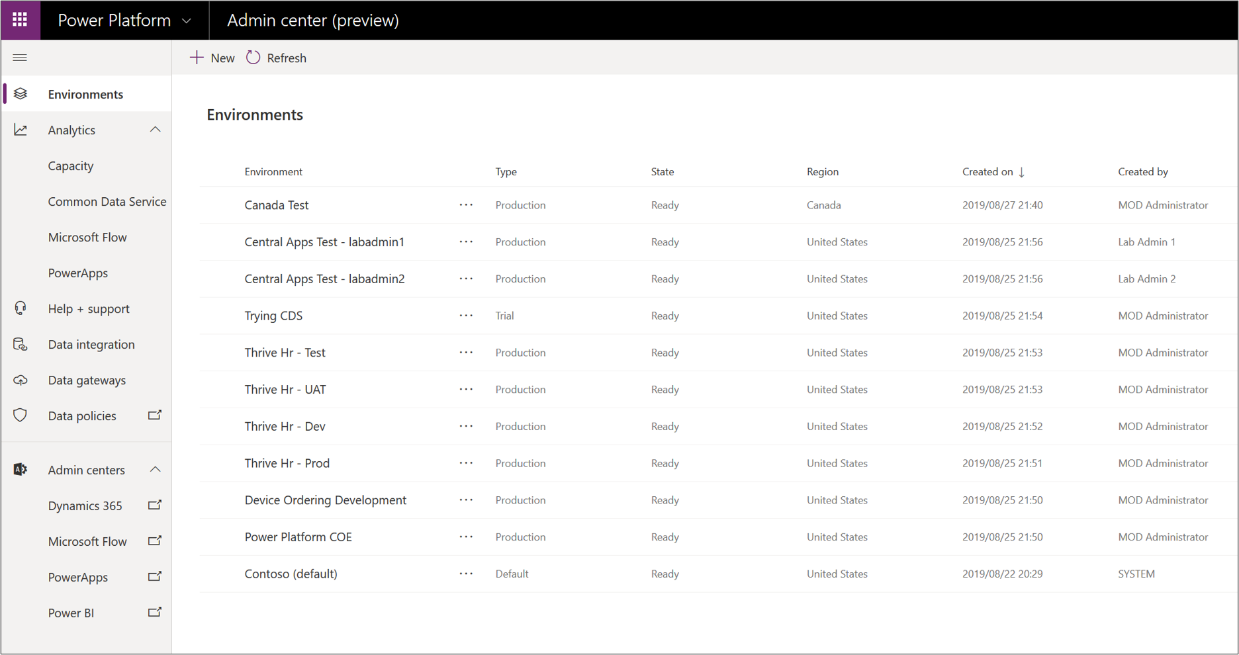Open the Contoso (default) environment
The image size is (1239, 655).
click(x=291, y=574)
